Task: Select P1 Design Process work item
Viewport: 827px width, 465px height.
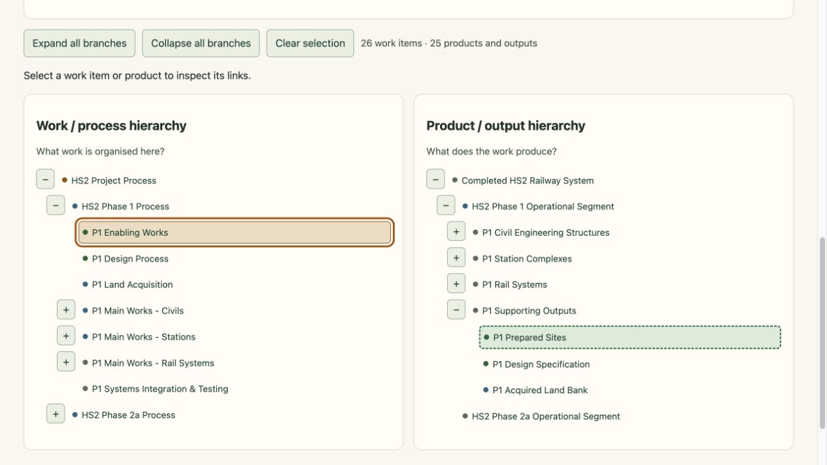Action: (130, 259)
